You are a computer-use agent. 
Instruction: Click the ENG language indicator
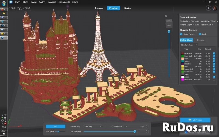[4, 127]
